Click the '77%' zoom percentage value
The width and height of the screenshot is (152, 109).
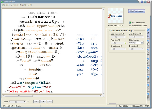(28, 102)
